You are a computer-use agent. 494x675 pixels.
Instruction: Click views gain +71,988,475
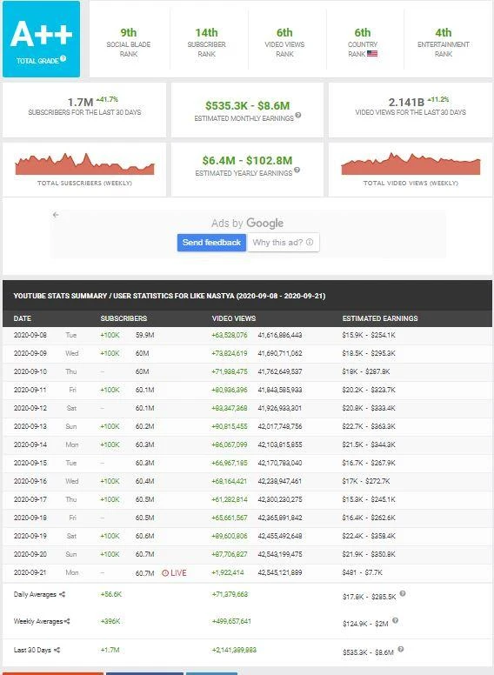click(x=230, y=371)
